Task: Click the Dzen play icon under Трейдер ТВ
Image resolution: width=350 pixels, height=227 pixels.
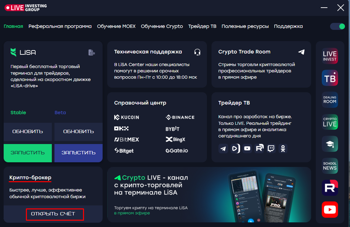Action: 235,148
